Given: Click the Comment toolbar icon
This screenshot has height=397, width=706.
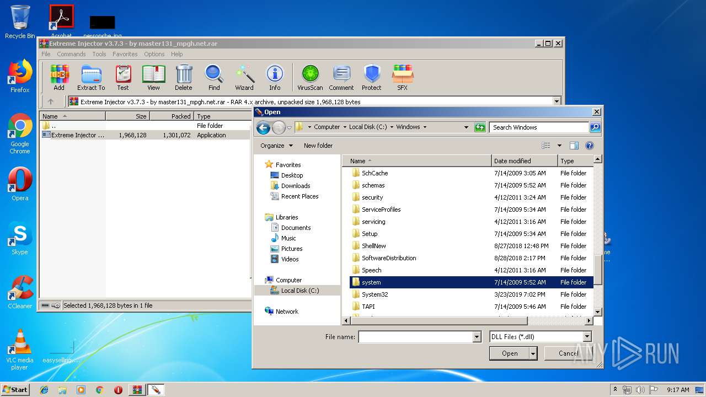Looking at the screenshot, I should (341, 77).
